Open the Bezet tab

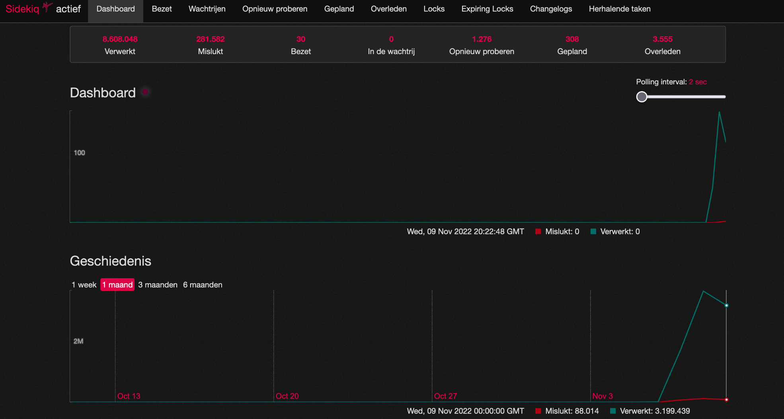click(162, 9)
